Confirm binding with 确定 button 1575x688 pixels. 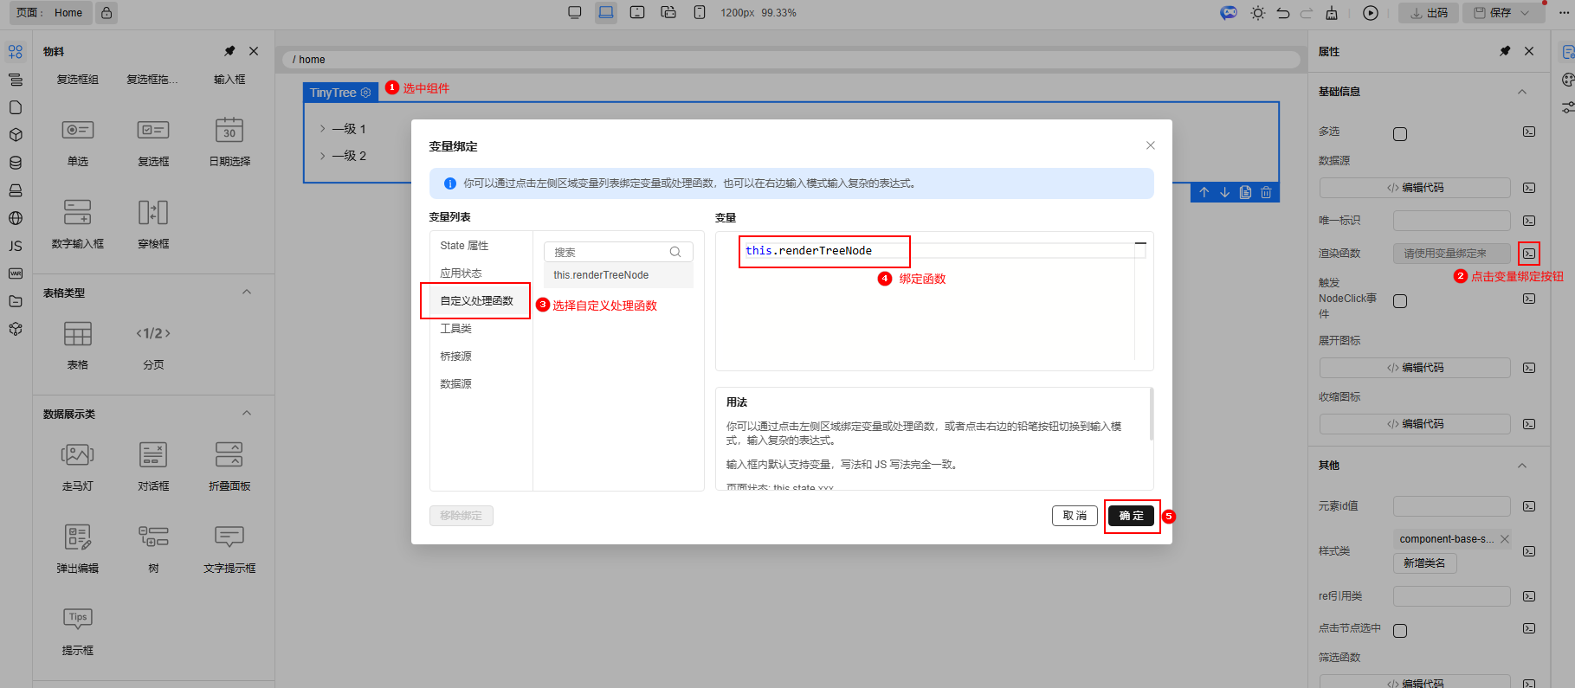pos(1131,516)
